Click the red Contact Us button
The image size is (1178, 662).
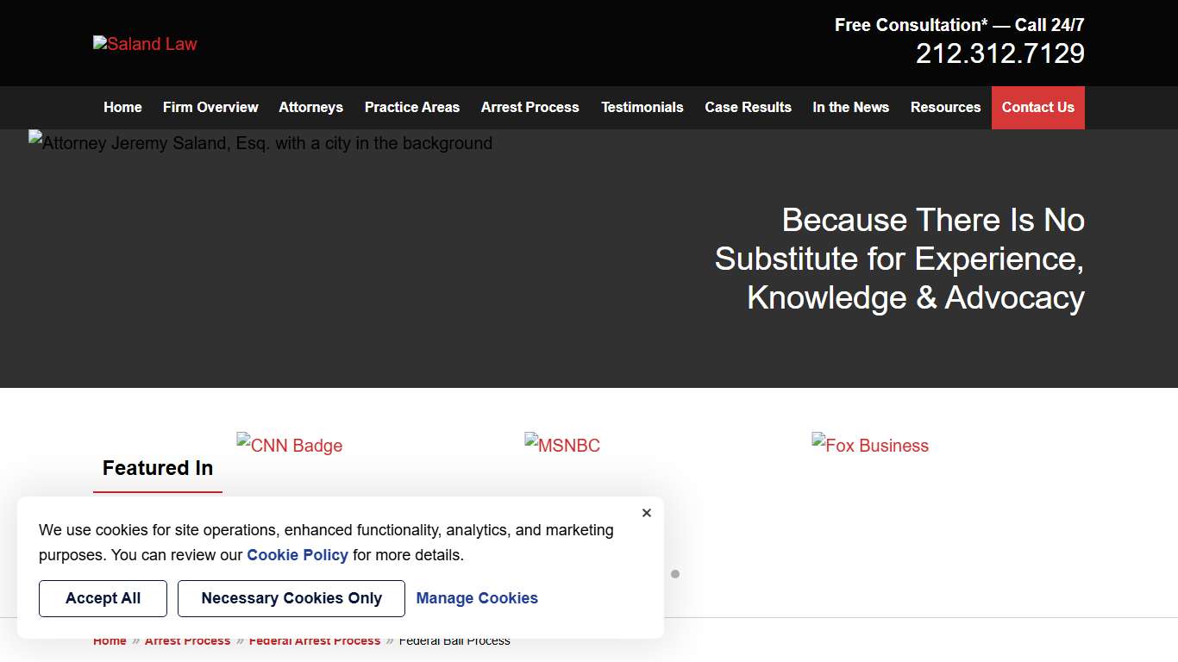(x=1037, y=108)
